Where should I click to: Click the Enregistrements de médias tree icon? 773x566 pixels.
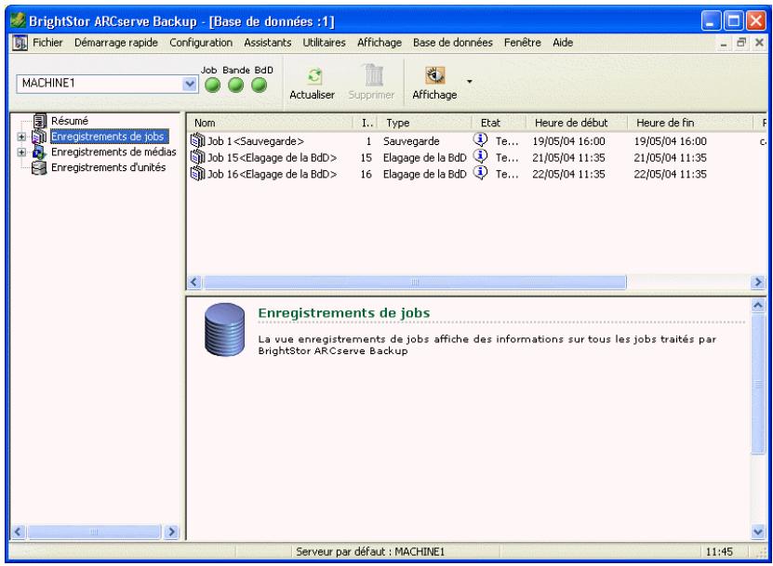(39, 152)
